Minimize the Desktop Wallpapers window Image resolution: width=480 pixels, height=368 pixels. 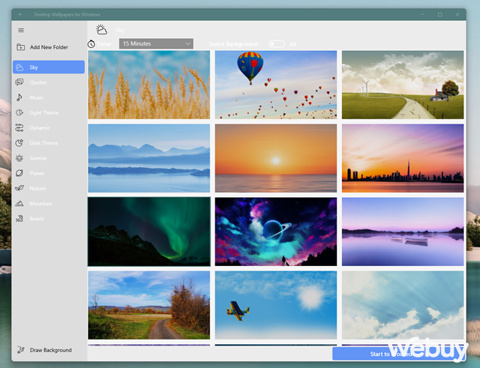point(422,14)
